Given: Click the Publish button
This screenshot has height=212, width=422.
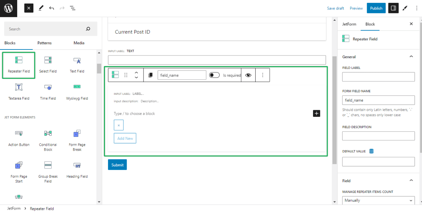Looking at the screenshot, I should coord(376,8).
